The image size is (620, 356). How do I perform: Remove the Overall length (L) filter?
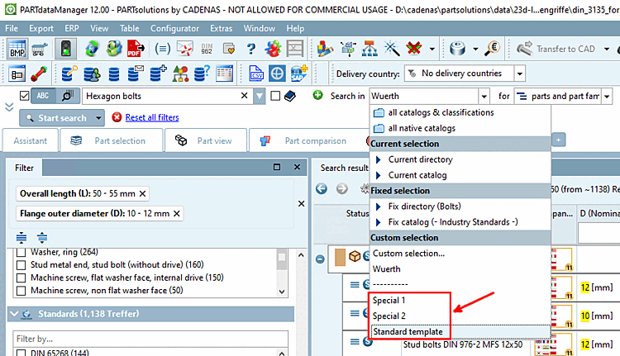point(143,193)
